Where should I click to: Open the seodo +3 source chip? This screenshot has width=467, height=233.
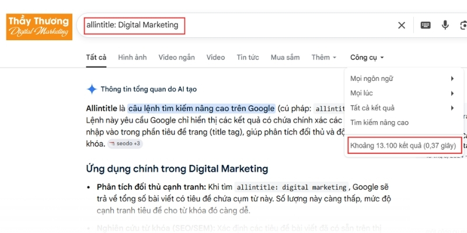click(x=125, y=144)
